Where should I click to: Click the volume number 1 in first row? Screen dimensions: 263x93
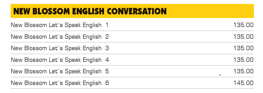click(x=107, y=25)
